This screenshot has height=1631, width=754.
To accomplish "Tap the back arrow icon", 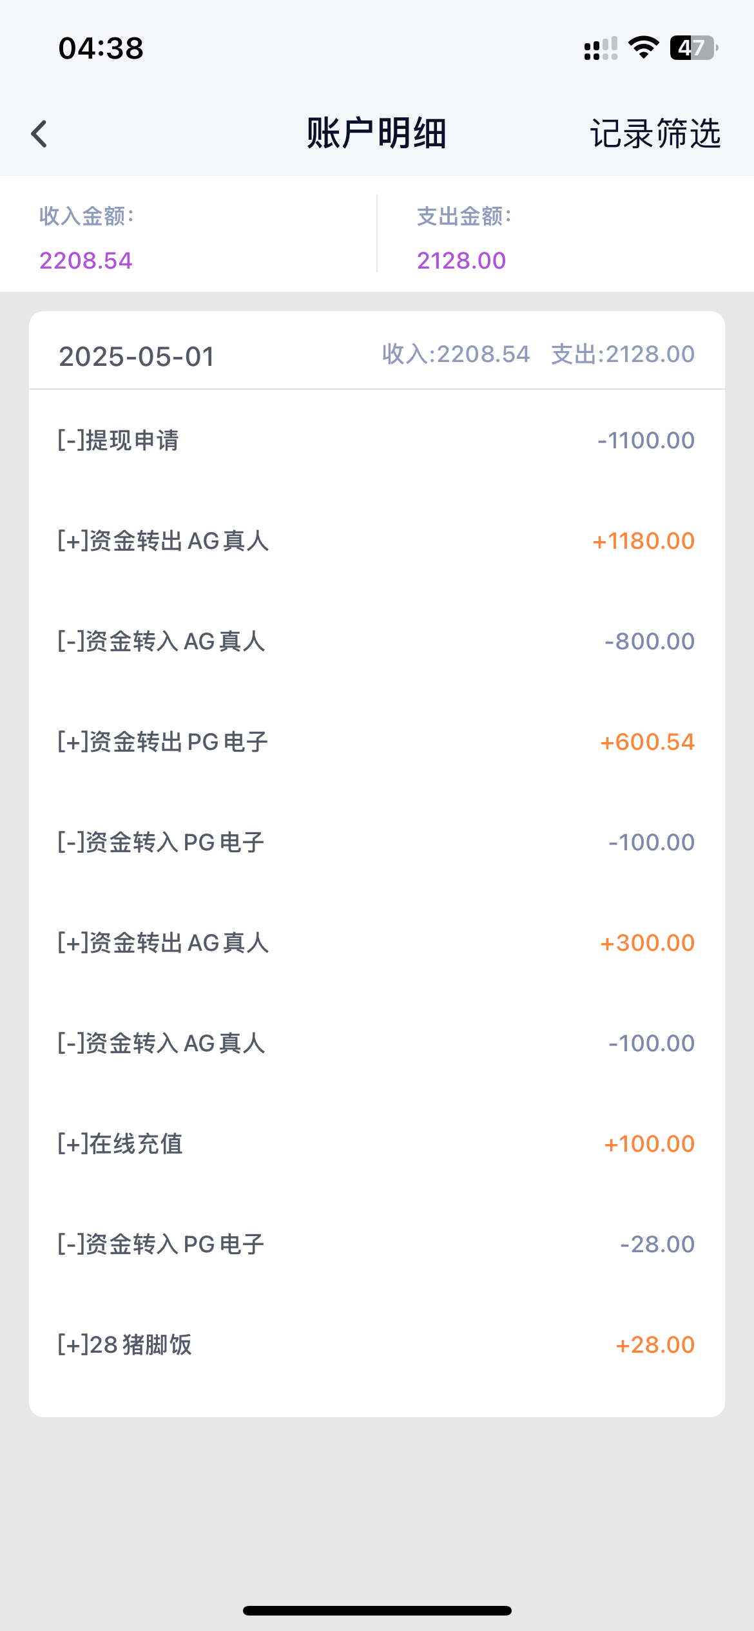I will pyautogui.click(x=40, y=134).
